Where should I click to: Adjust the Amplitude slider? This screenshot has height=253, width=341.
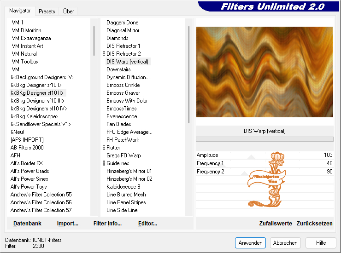[264, 155]
